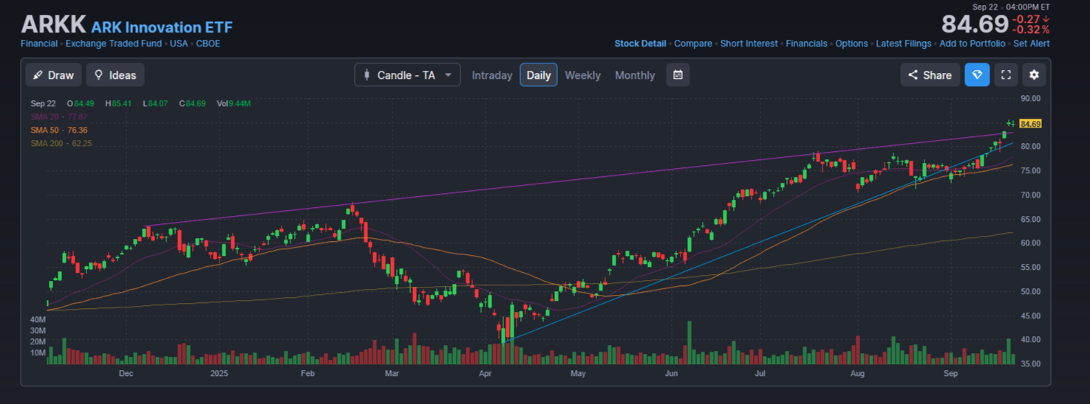Switch to the Weekly timeframe
This screenshot has height=404, width=1090.
(x=583, y=75)
